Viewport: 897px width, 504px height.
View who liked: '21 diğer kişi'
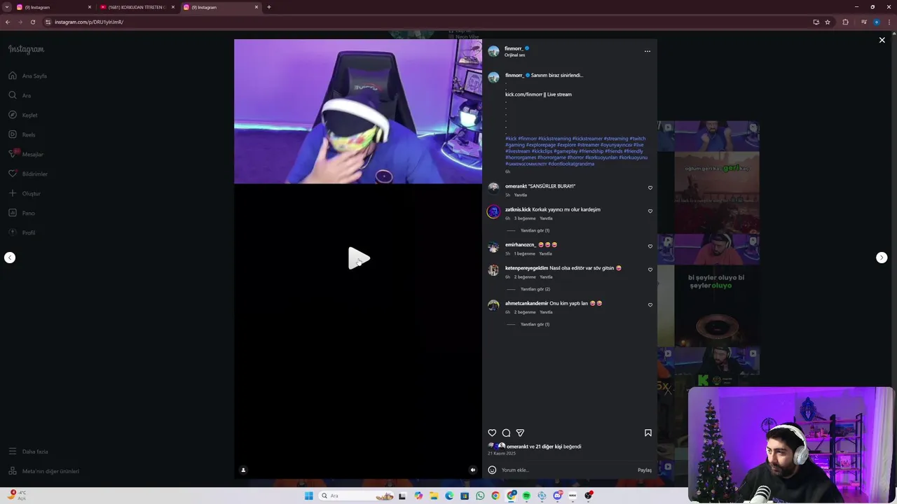(x=549, y=447)
